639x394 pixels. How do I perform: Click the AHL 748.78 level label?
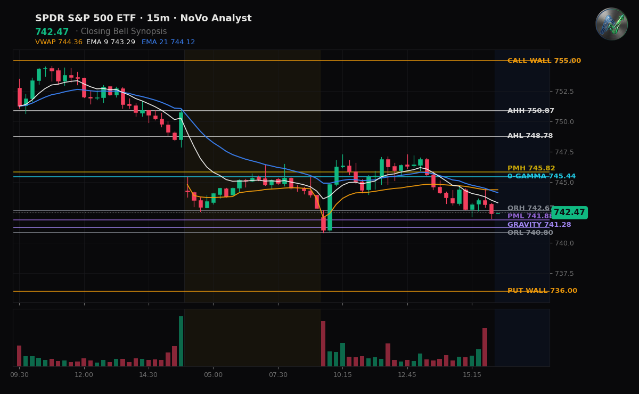(x=530, y=136)
